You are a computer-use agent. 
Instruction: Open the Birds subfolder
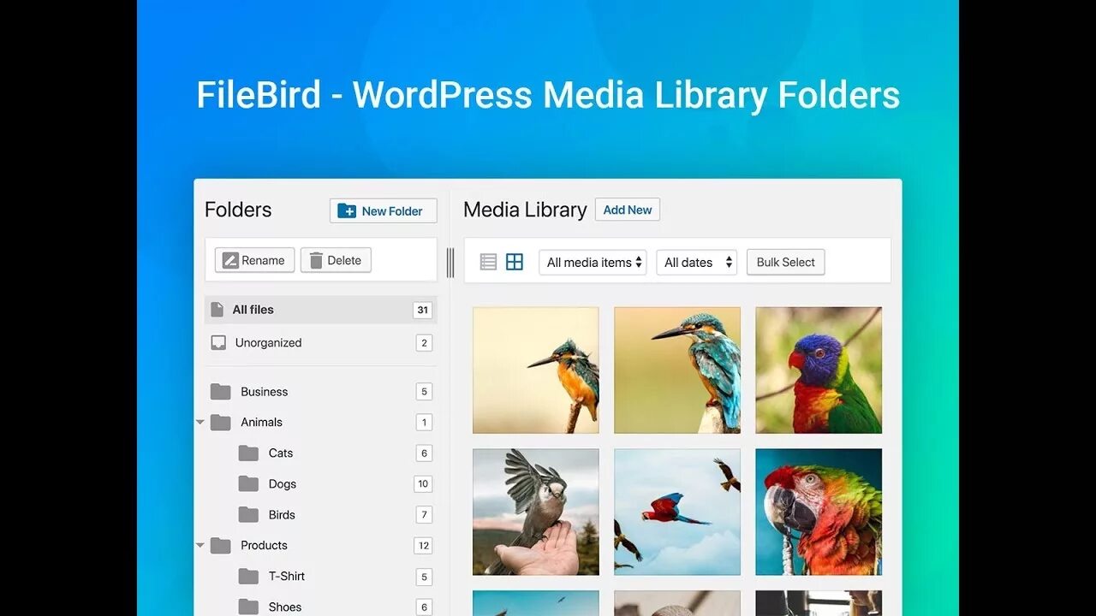pos(334,514)
